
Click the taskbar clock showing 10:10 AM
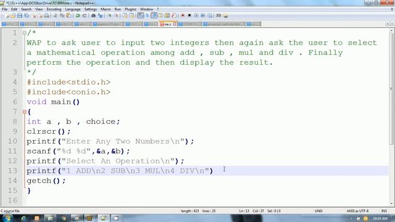(380, 218)
